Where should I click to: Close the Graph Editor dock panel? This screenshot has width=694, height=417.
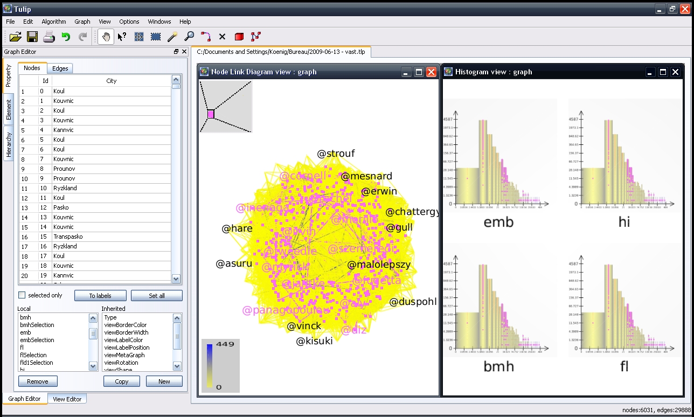[x=184, y=52]
